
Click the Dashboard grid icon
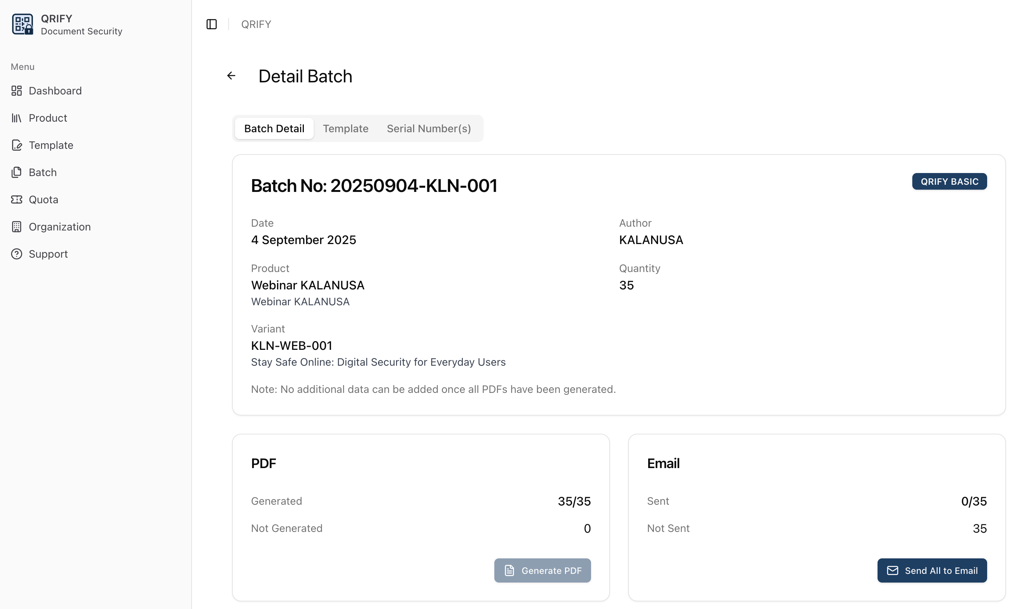(16, 91)
